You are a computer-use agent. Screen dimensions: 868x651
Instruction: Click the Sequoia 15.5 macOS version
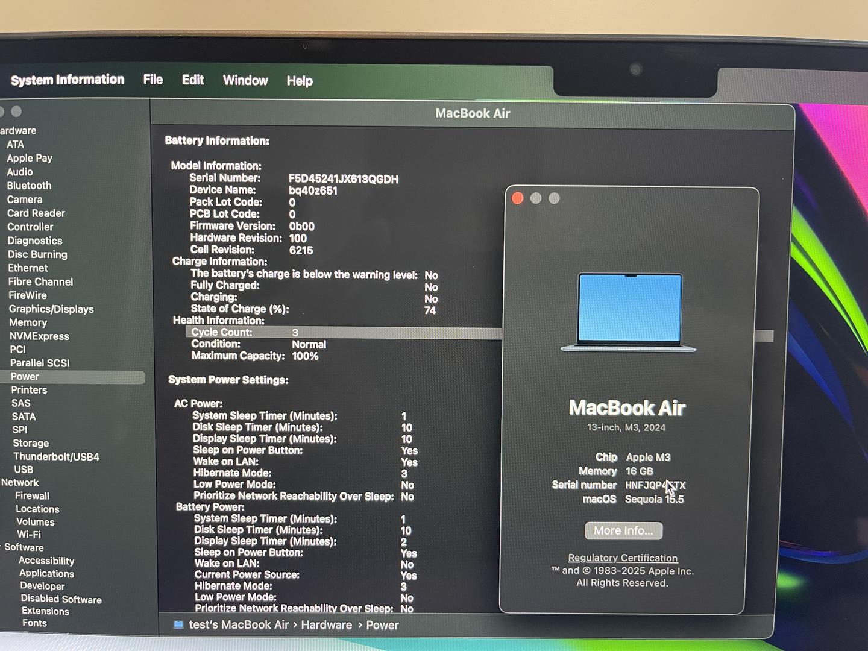(x=655, y=499)
